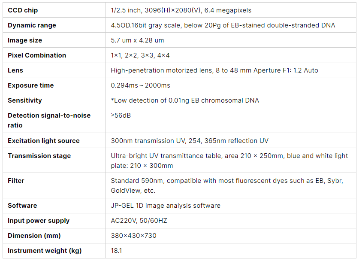Select Detection signal-to-noise ratio label
359x261 pixels.
[x=49, y=120]
